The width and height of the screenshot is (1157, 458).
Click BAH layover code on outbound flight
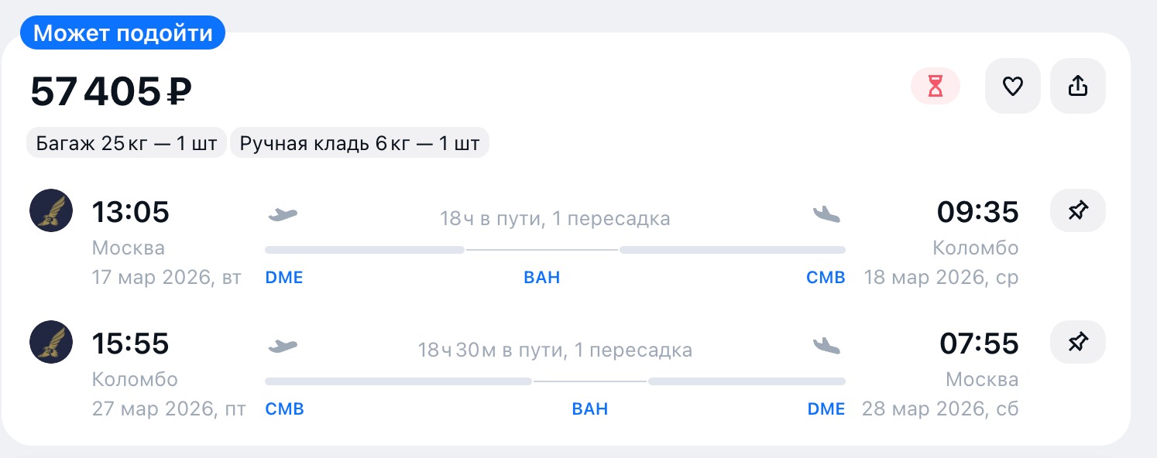point(541,278)
